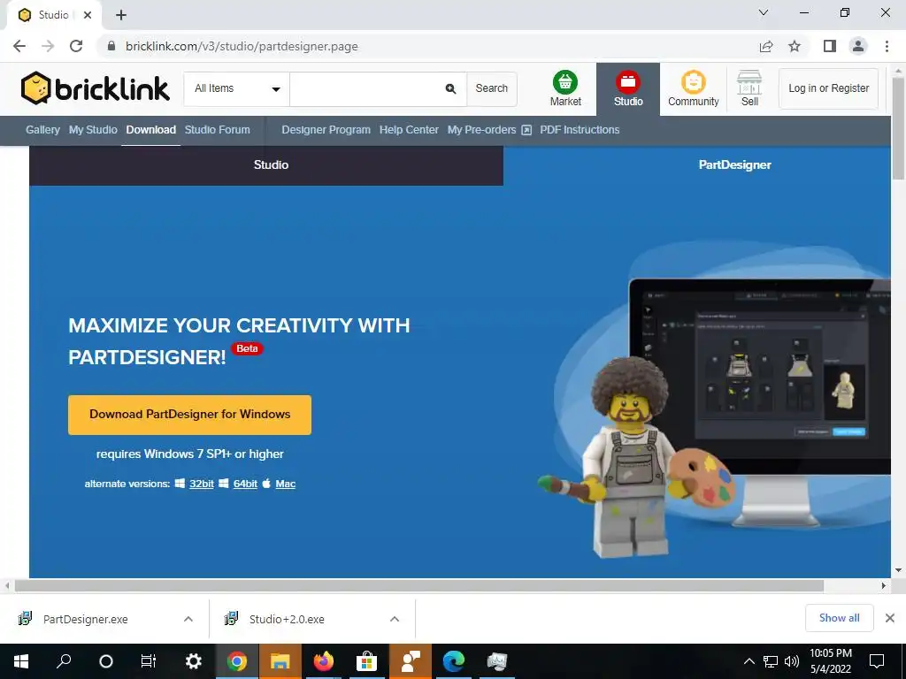Download the 32bit alternate version

[x=202, y=484]
